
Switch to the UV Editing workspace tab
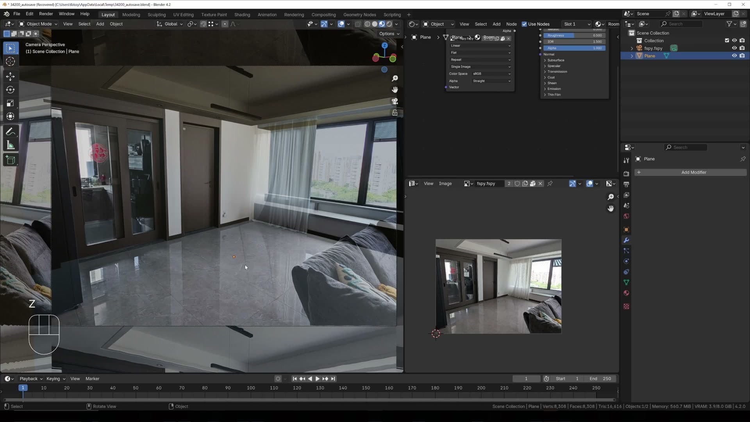pos(183,15)
